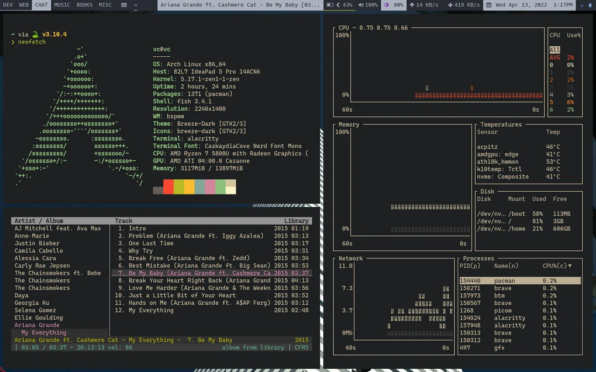Click the app grid icon in the workspace bar
Image resolution: width=596 pixels, height=372 pixels.
pos(124,5)
